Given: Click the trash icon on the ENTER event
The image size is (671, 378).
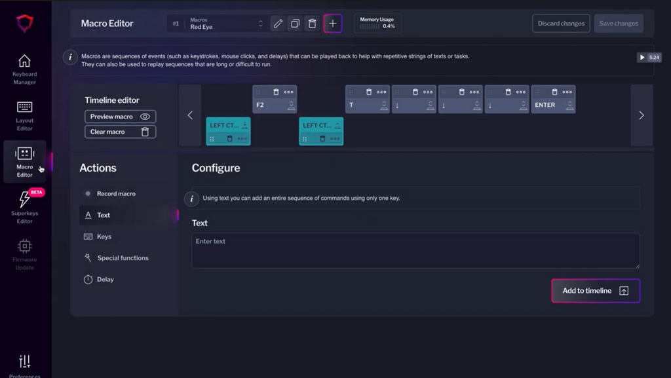Looking at the screenshot, I should [554, 92].
